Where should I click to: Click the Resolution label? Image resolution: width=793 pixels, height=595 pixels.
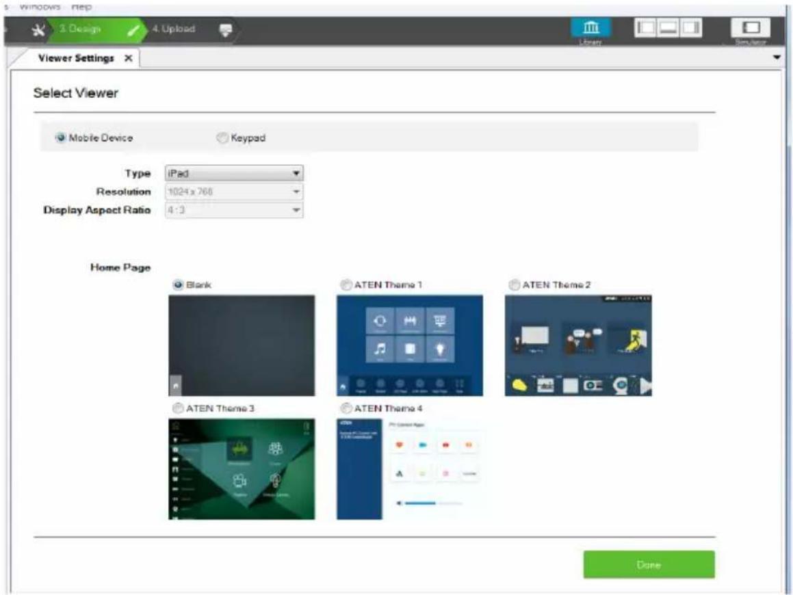click(x=123, y=191)
